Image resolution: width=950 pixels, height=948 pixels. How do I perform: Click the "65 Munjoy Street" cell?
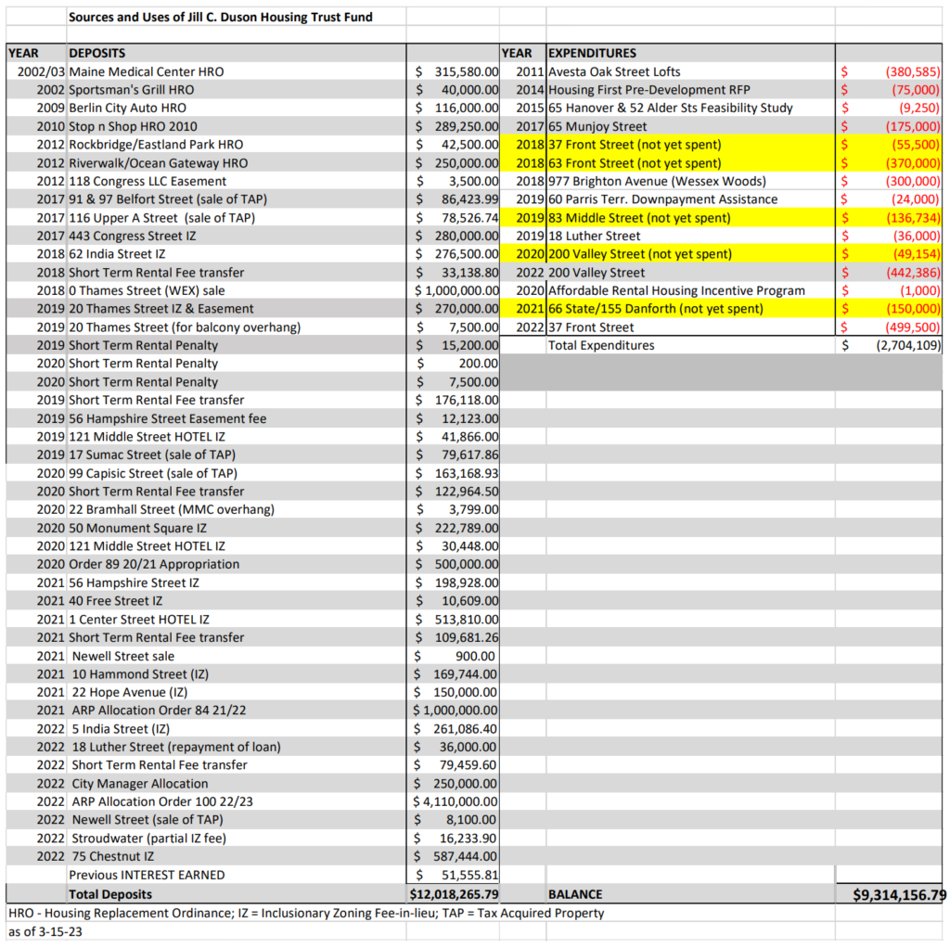click(597, 126)
